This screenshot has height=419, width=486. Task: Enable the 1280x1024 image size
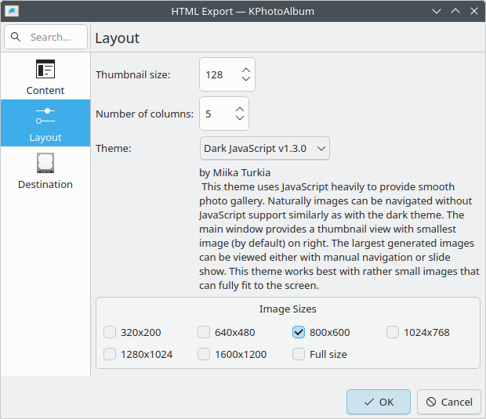[x=110, y=354]
